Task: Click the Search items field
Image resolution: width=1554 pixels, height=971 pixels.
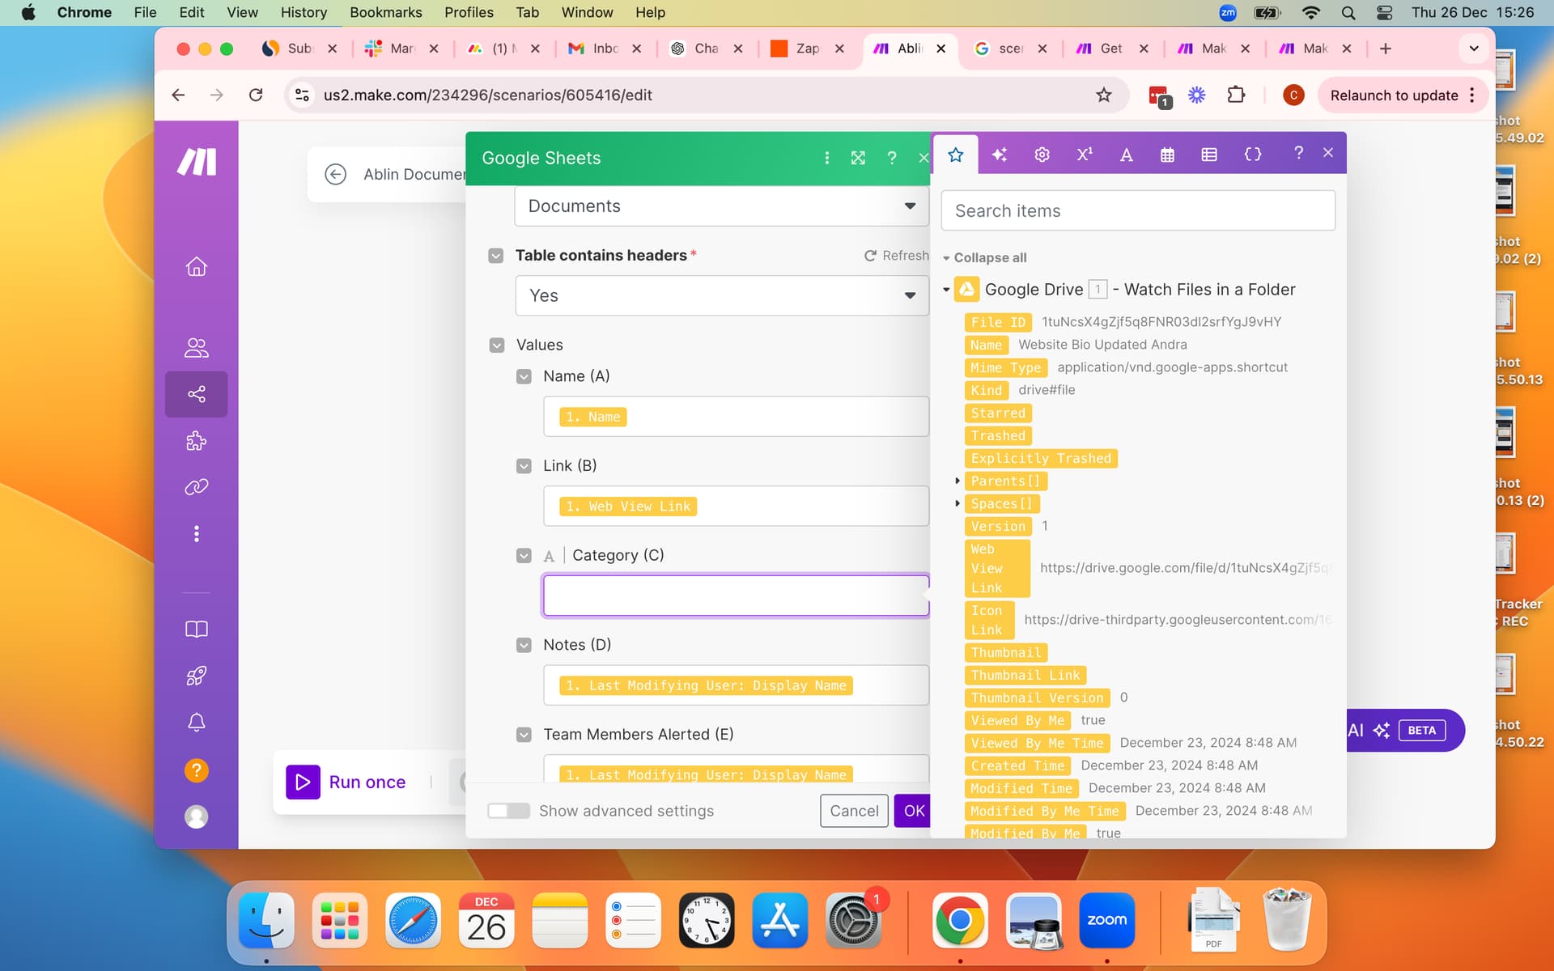Action: coord(1137,210)
